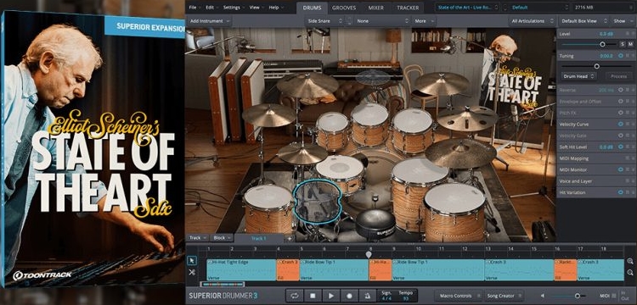Viewport: 637px width, 305px height.
Task: Click the play transport button
Action: [331, 296]
